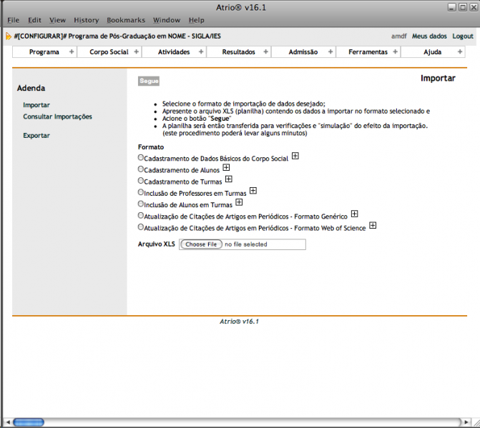Image resolution: width=480 pixels, height=428 pixels.
Task: Expand details icon for Formato Genérico option
Action: pos(354,214)
